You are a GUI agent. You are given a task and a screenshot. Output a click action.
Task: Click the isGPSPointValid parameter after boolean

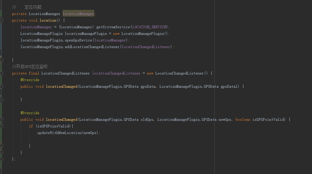coord(268,119)
